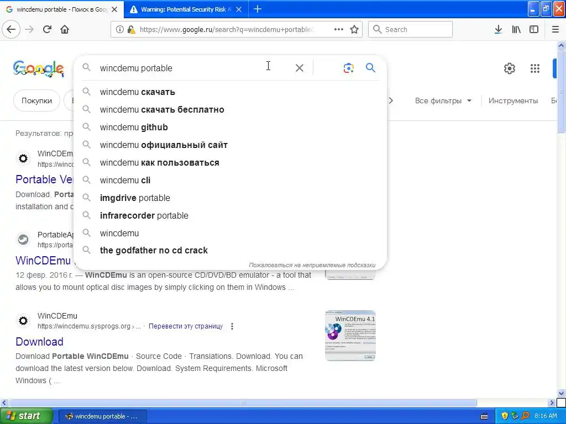Toggle the sidebar view icon
566x424 pixels.
(534, 29)
